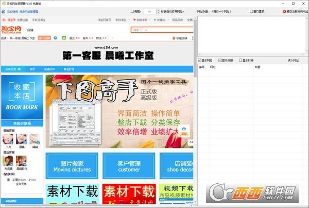Open the 首页 tab in blue shop navigation
The image size is (309, 208).
(32, 69)
